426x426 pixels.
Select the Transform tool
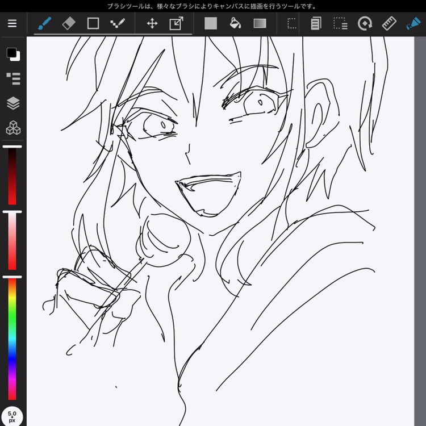[176, 23]
